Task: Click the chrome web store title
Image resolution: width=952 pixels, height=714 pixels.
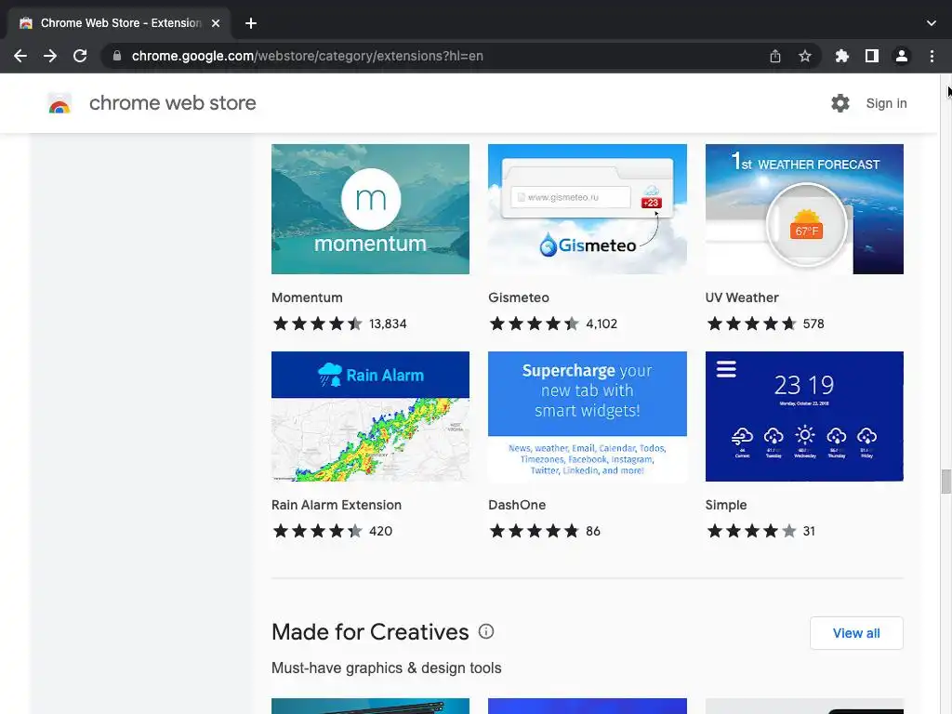Action: pos(172,103)
